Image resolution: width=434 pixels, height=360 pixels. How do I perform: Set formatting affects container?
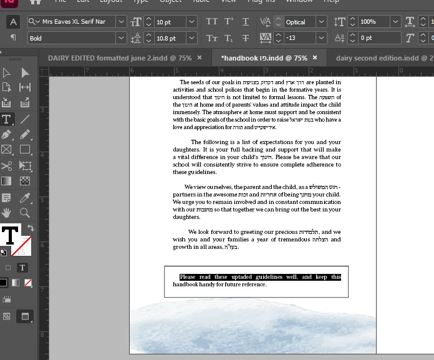click(8, 268)
